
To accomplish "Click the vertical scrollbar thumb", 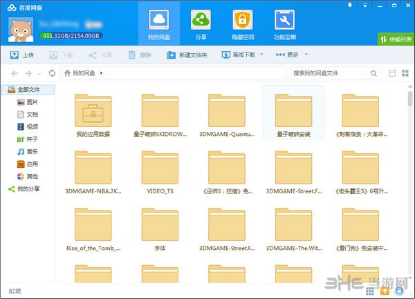I will pyautogui.click(x=410, y=98).
